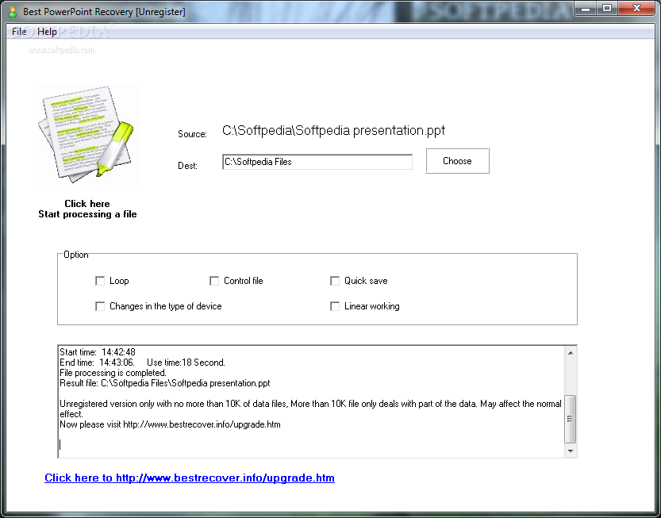The image size is (661, 518).
Task: Click the 'File processing is completed.' line
Action: (x=113, y=373)
